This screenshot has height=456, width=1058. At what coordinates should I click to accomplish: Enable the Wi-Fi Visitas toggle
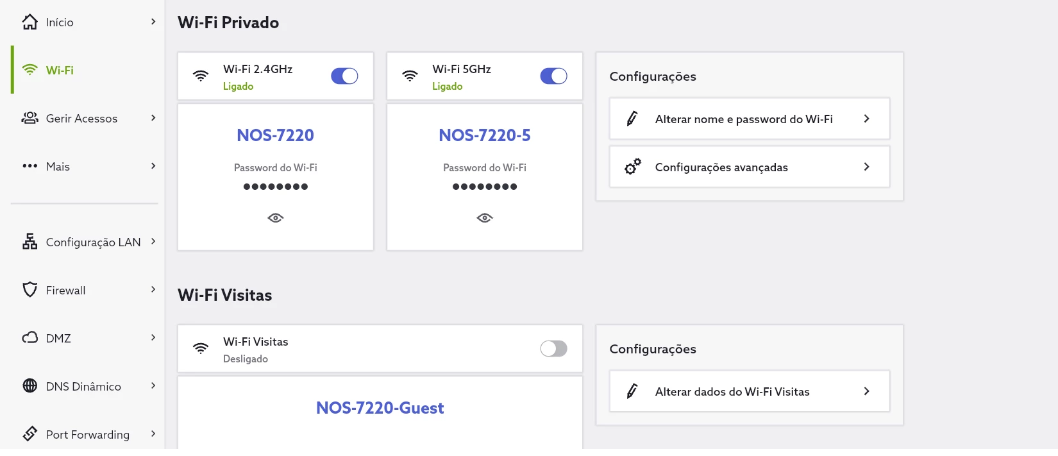pos(553,348)
